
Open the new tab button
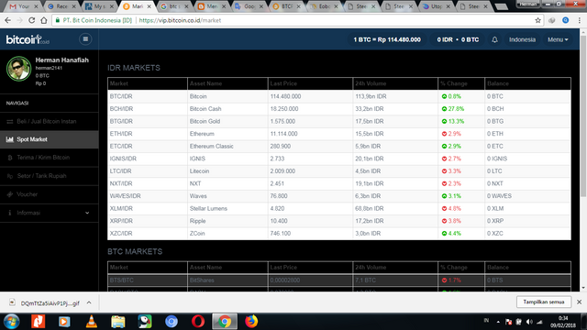502,6
